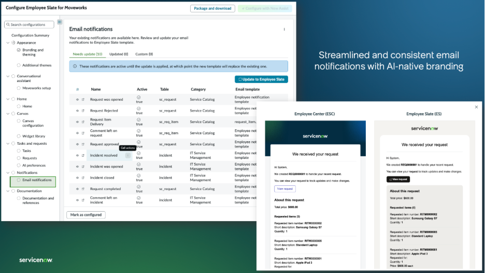This screenshot has height=273, width=485.
Task: Open Tasks sidebar item
Action: 26,151
